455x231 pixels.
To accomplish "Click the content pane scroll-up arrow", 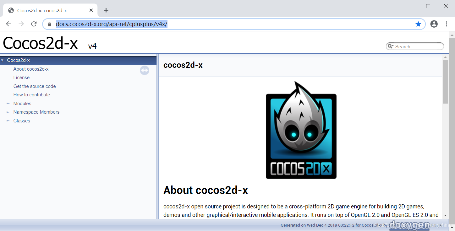I will point(445,57).
